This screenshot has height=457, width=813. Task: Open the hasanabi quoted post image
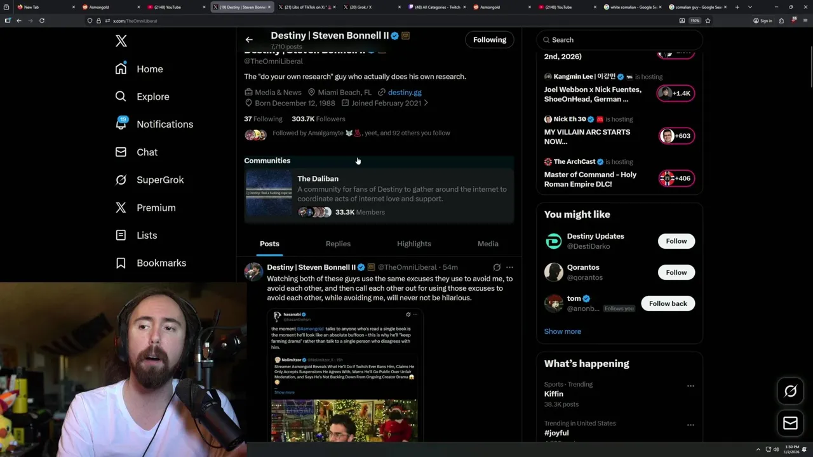344,420
